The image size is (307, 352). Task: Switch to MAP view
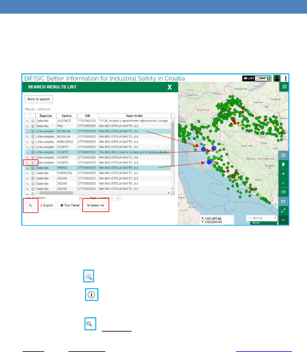(263, 78)
